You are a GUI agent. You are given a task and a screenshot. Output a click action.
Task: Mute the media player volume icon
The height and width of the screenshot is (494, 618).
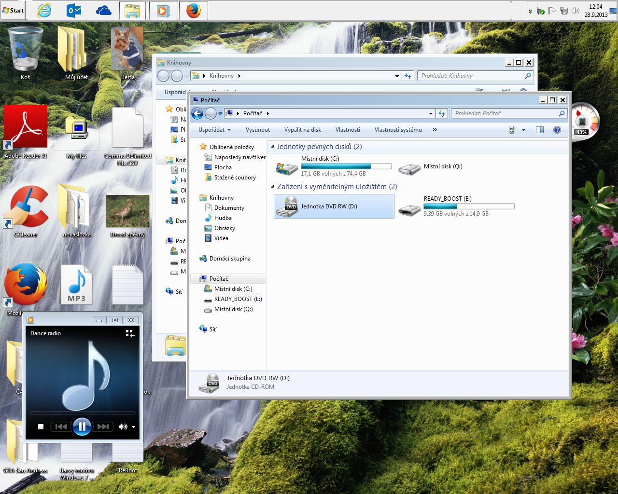pos(123,426)
